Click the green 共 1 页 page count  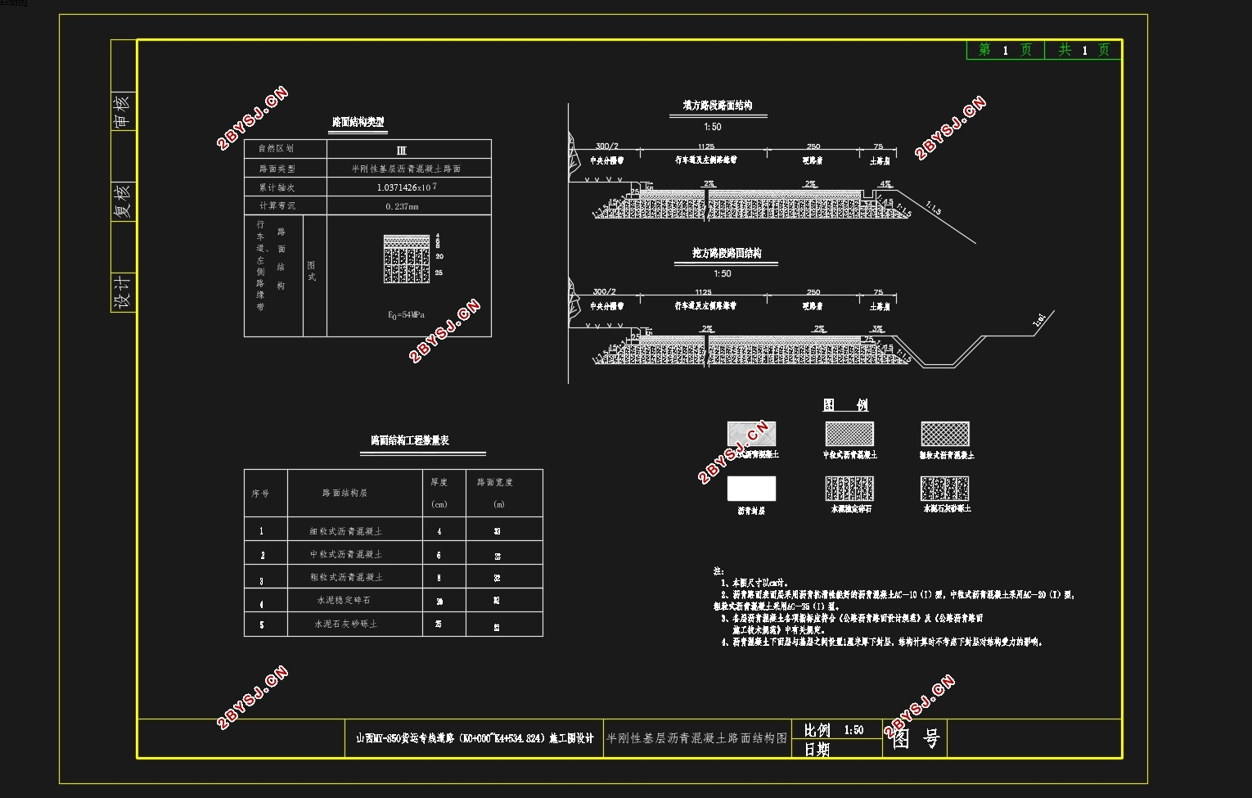1084,50
